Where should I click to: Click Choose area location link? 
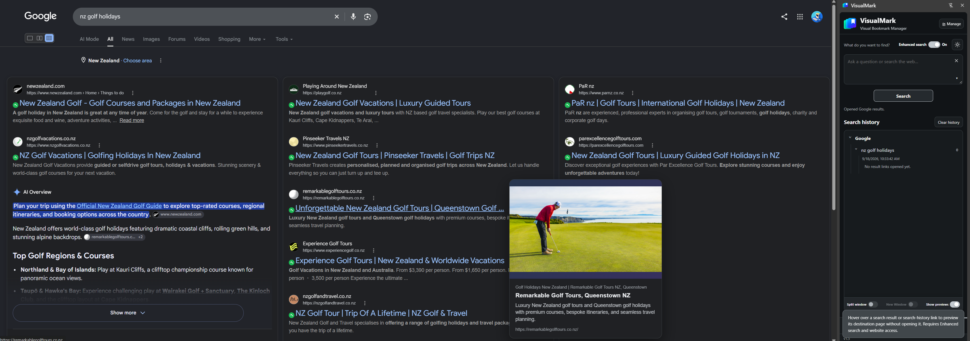point(137,61)
